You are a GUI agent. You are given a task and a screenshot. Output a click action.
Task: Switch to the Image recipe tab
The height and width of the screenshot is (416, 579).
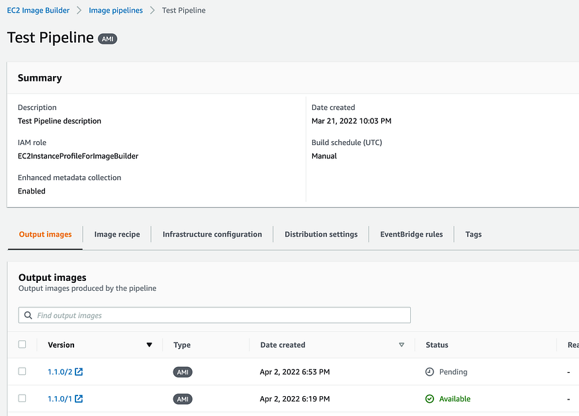point(117,234)
